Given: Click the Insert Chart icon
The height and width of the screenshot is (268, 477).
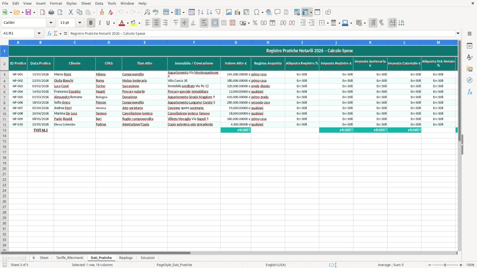Looking at the screenshot, I should [x=238, y=12].
